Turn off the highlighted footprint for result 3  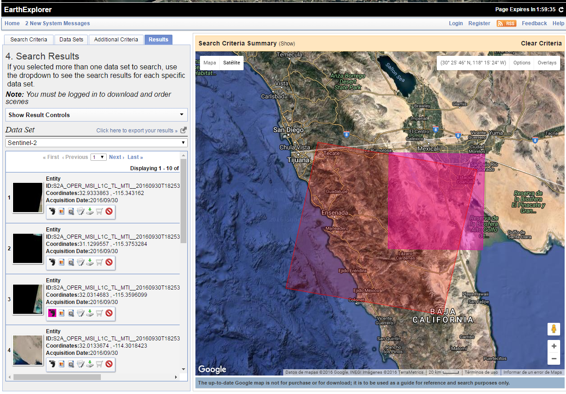click(x=52, y=313)
